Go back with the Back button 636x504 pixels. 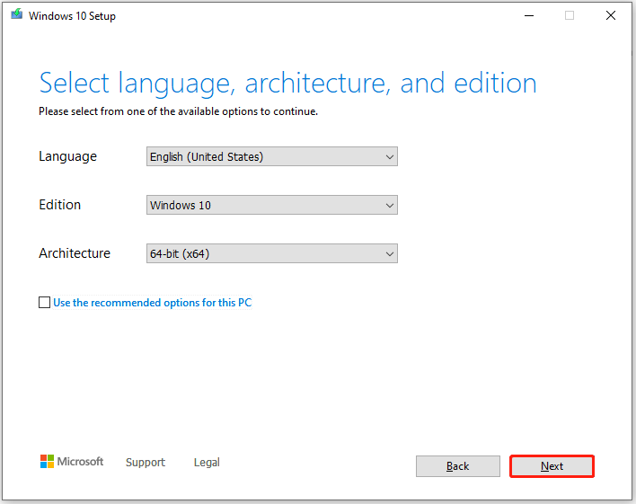[457, 466]
